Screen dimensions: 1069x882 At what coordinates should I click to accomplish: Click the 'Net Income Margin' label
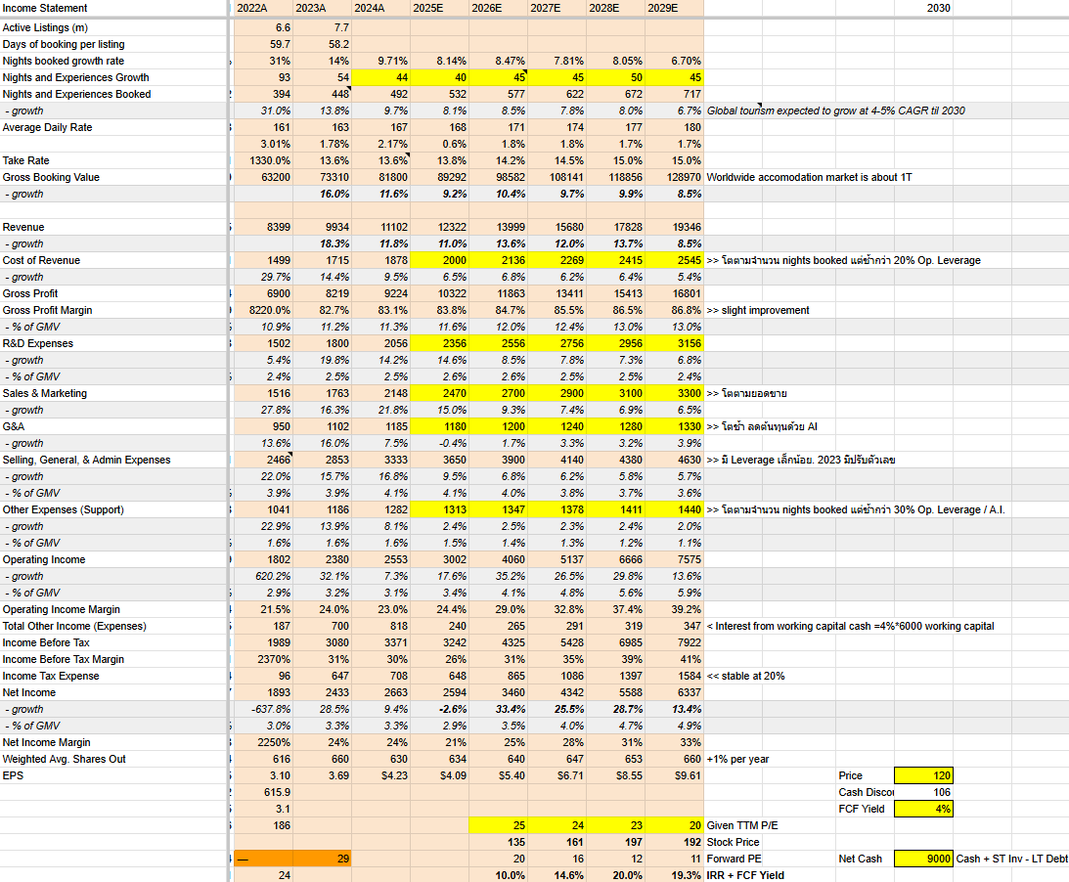(x=46, y=742)
